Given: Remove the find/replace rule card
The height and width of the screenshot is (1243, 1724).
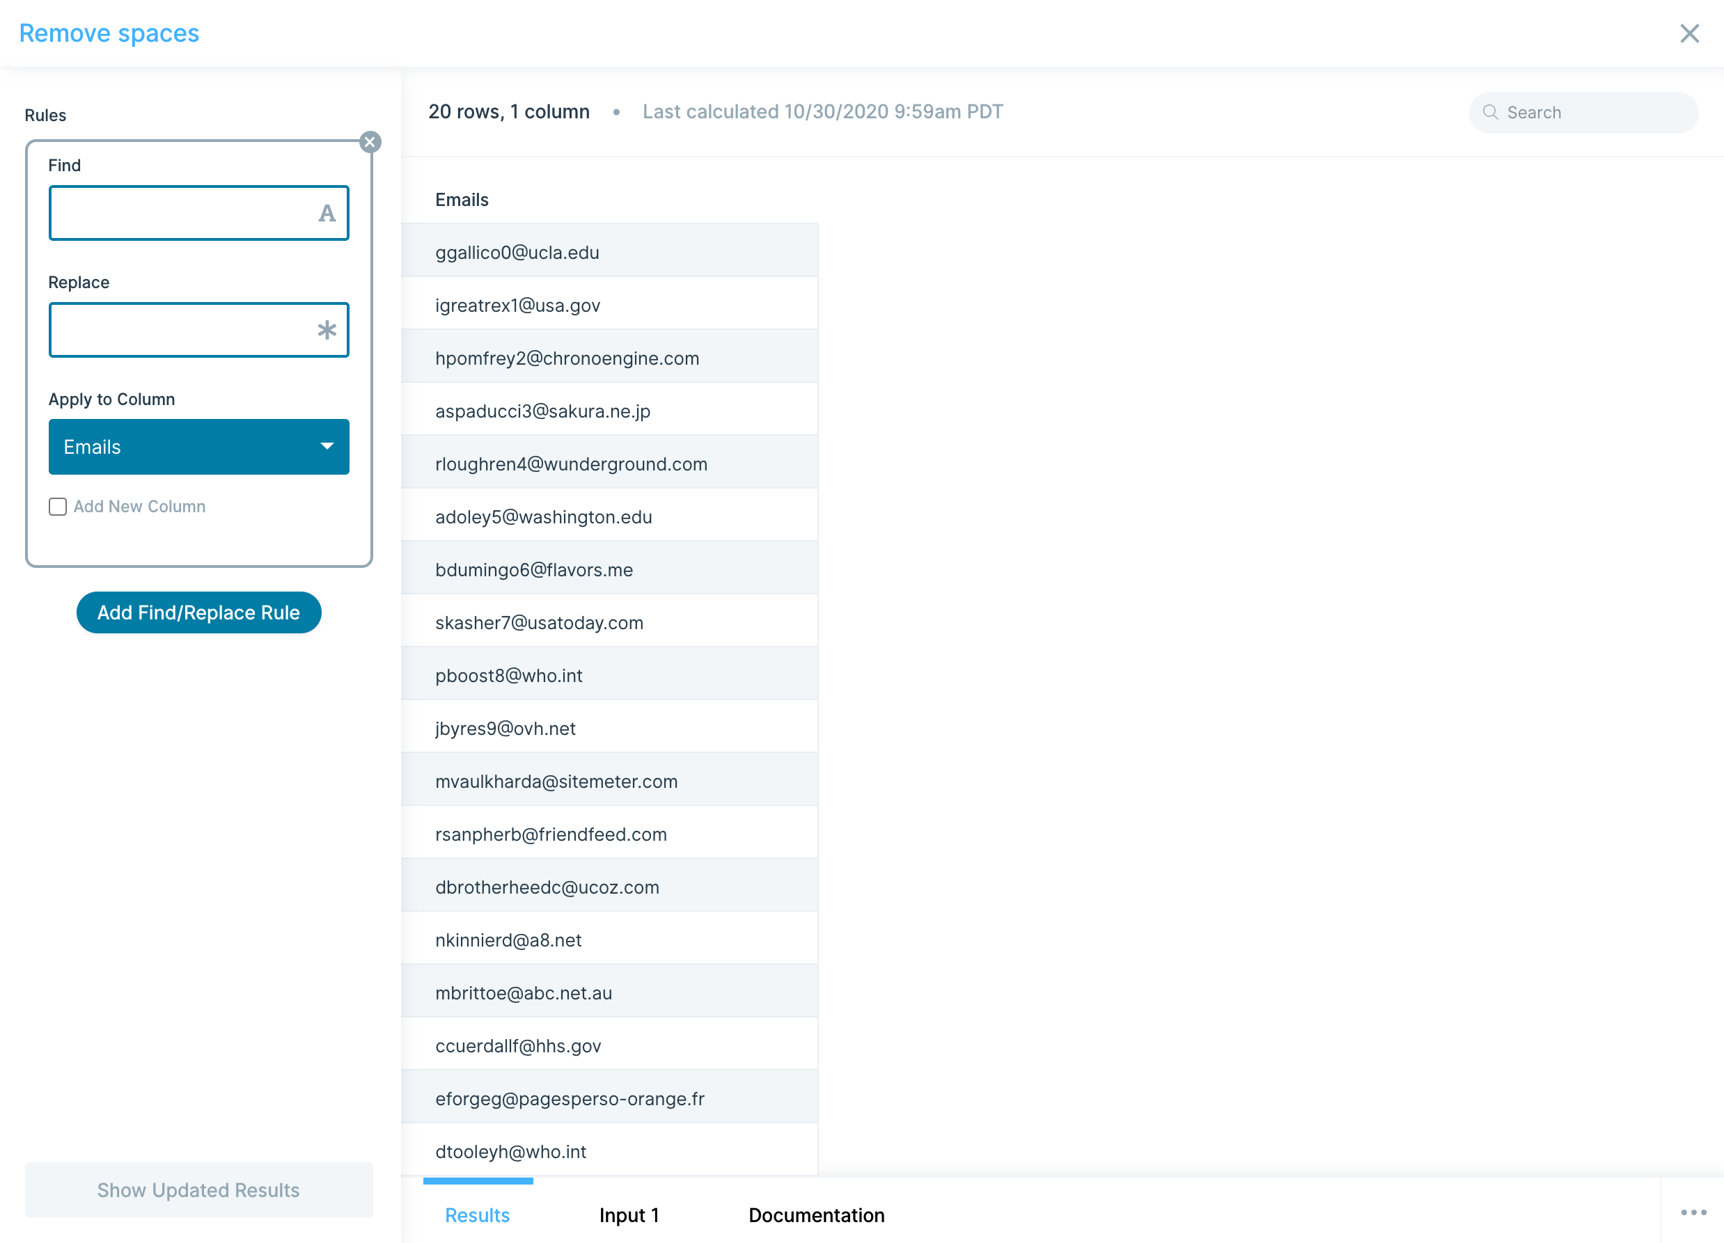Looking at the screenshot, I should (x=370, y=142).
